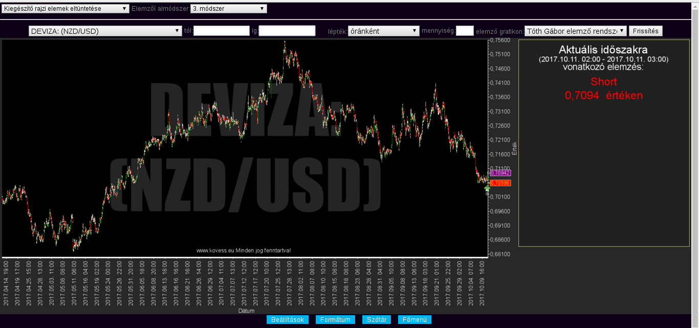Click the 0,75600 value on price axis
The image size is (699, 328).
[x=500, y=40]
